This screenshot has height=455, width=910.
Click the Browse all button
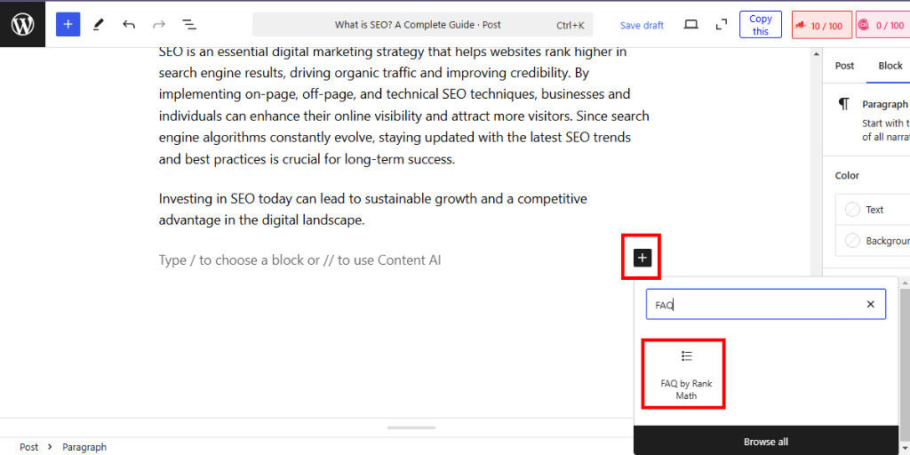pyautogui.click(x=765, y=442)
